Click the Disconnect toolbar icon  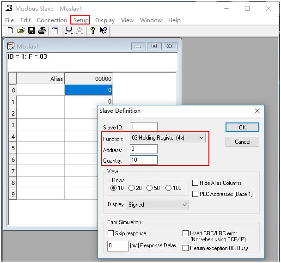coord(79,31)
